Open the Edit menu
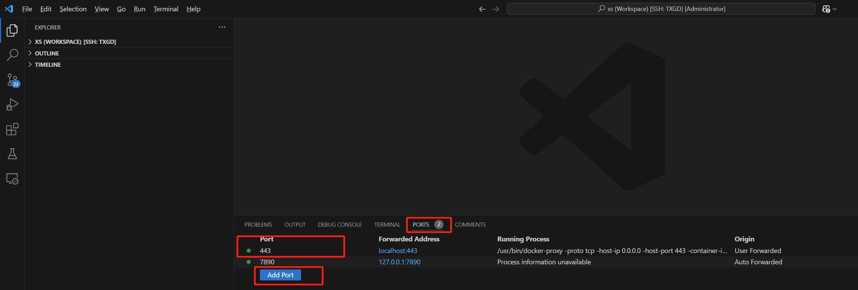Viewport: 858px width, 290px height. (x=46, y=9)
